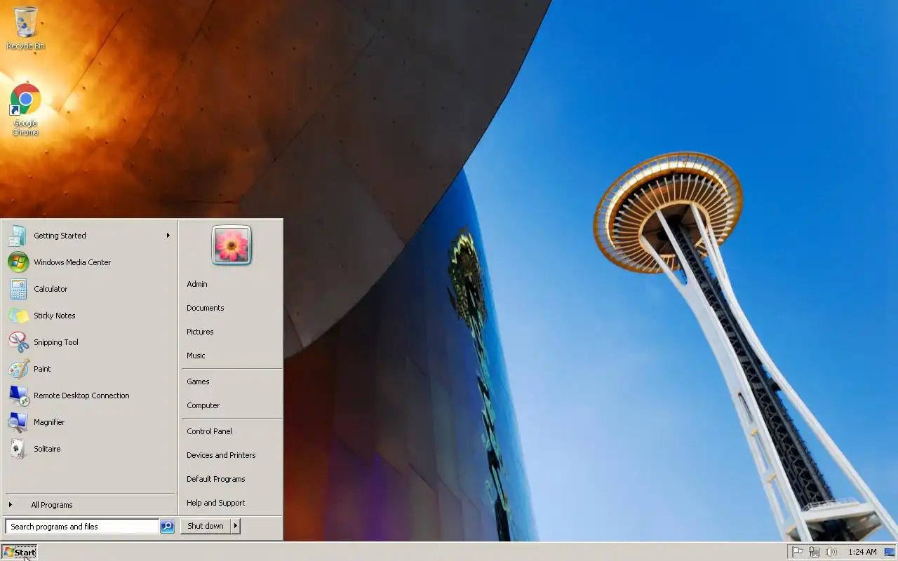
Task: Select Remote Desktop Connection label
Action: [81, 396]
